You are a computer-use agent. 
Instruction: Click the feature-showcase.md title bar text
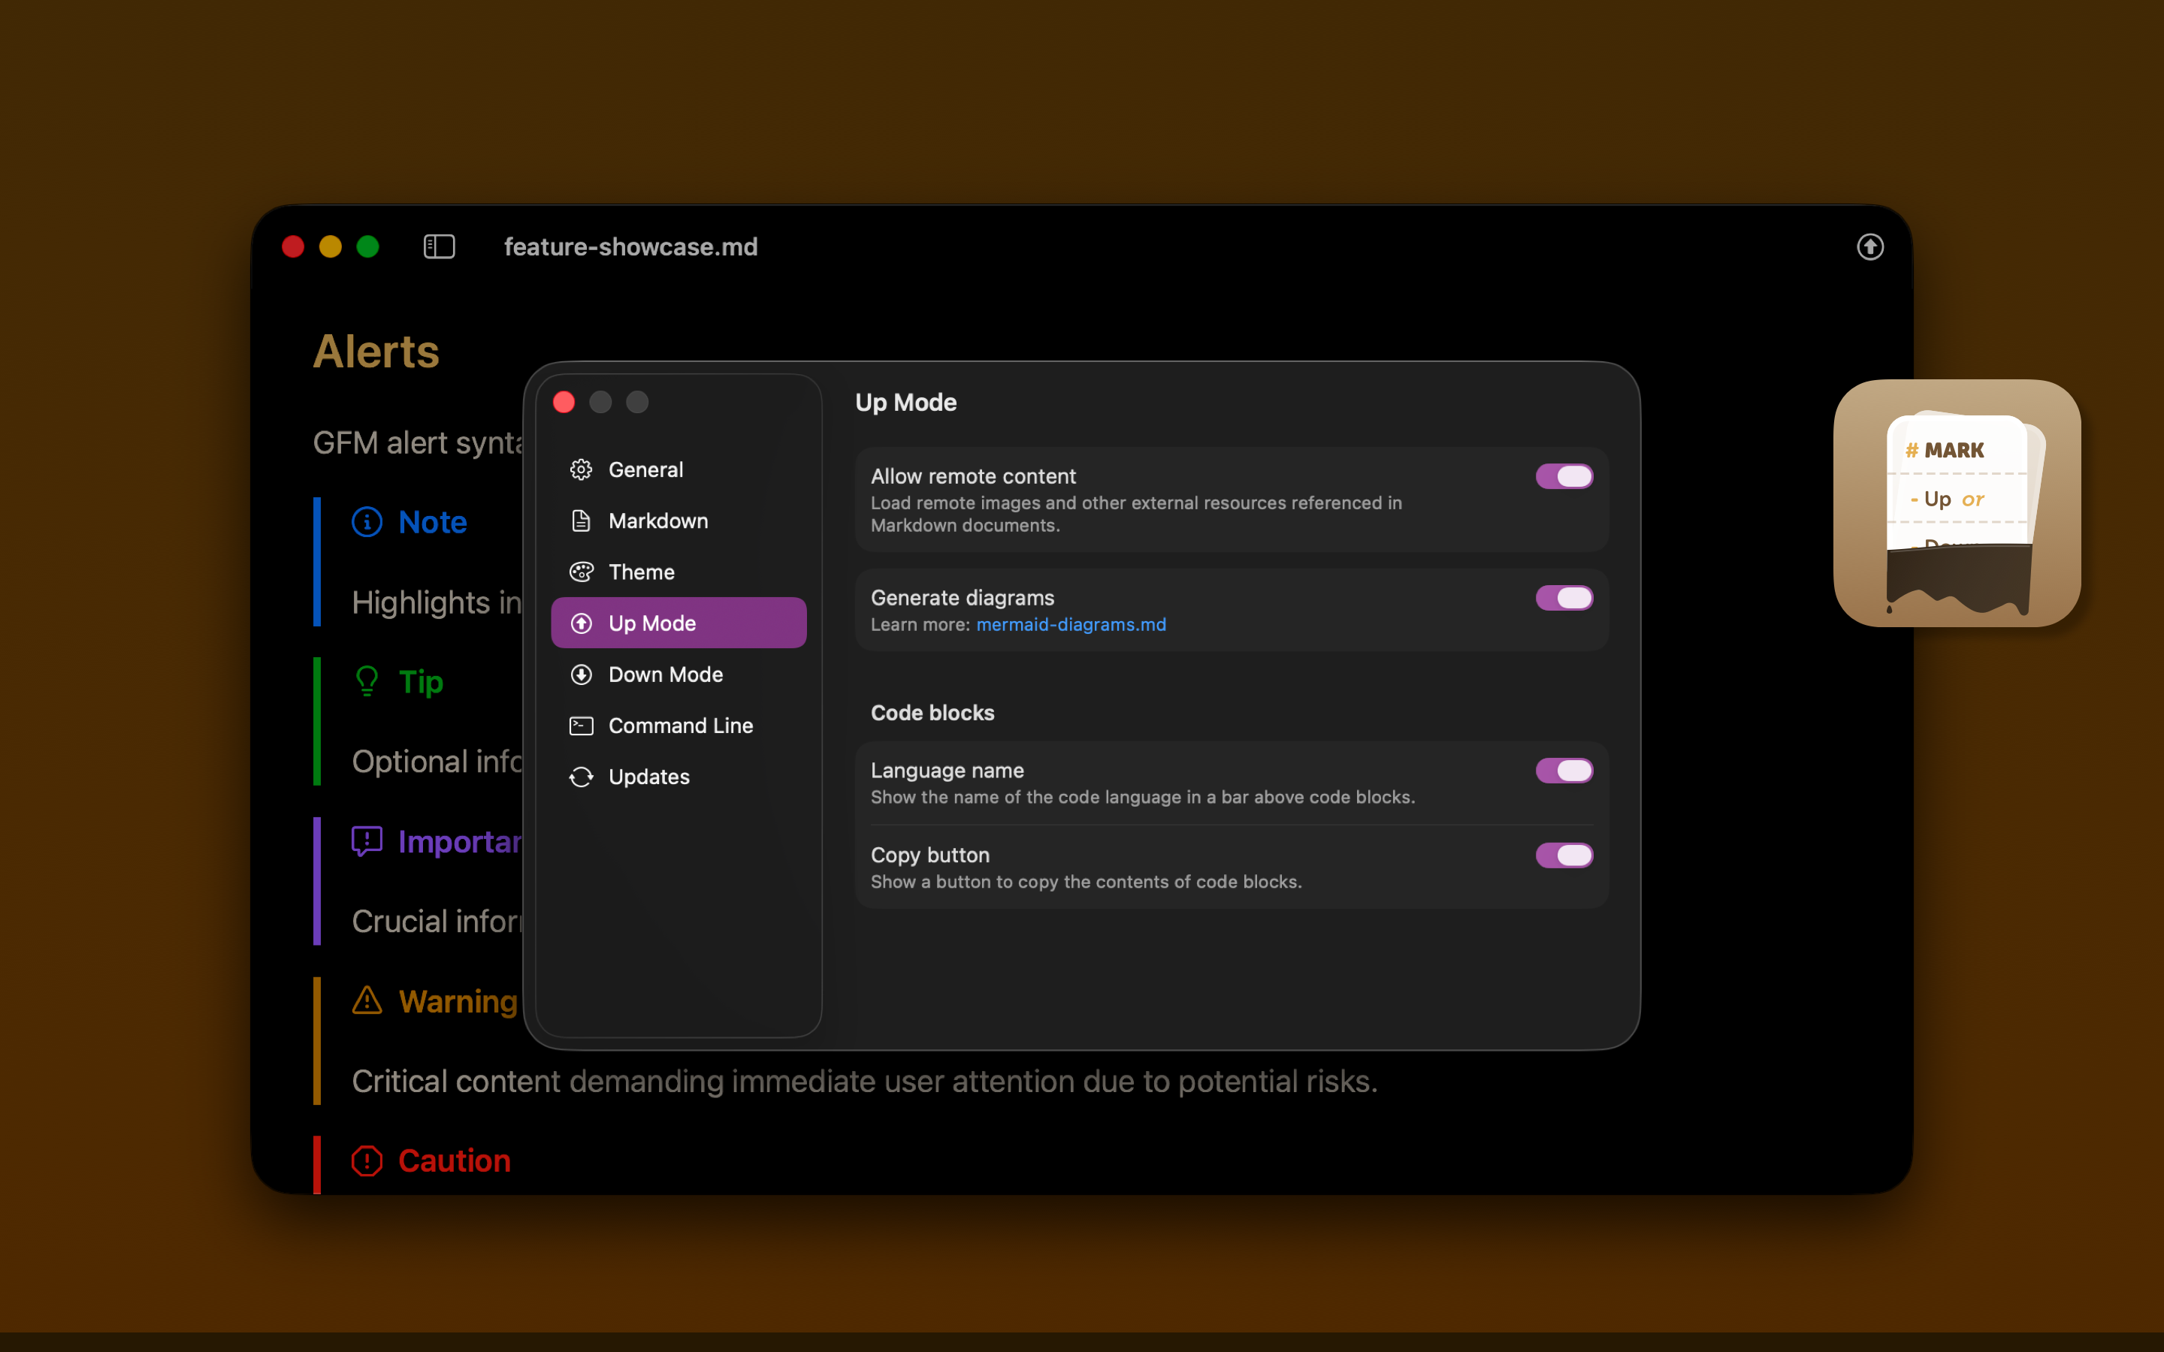click(630, 247)
